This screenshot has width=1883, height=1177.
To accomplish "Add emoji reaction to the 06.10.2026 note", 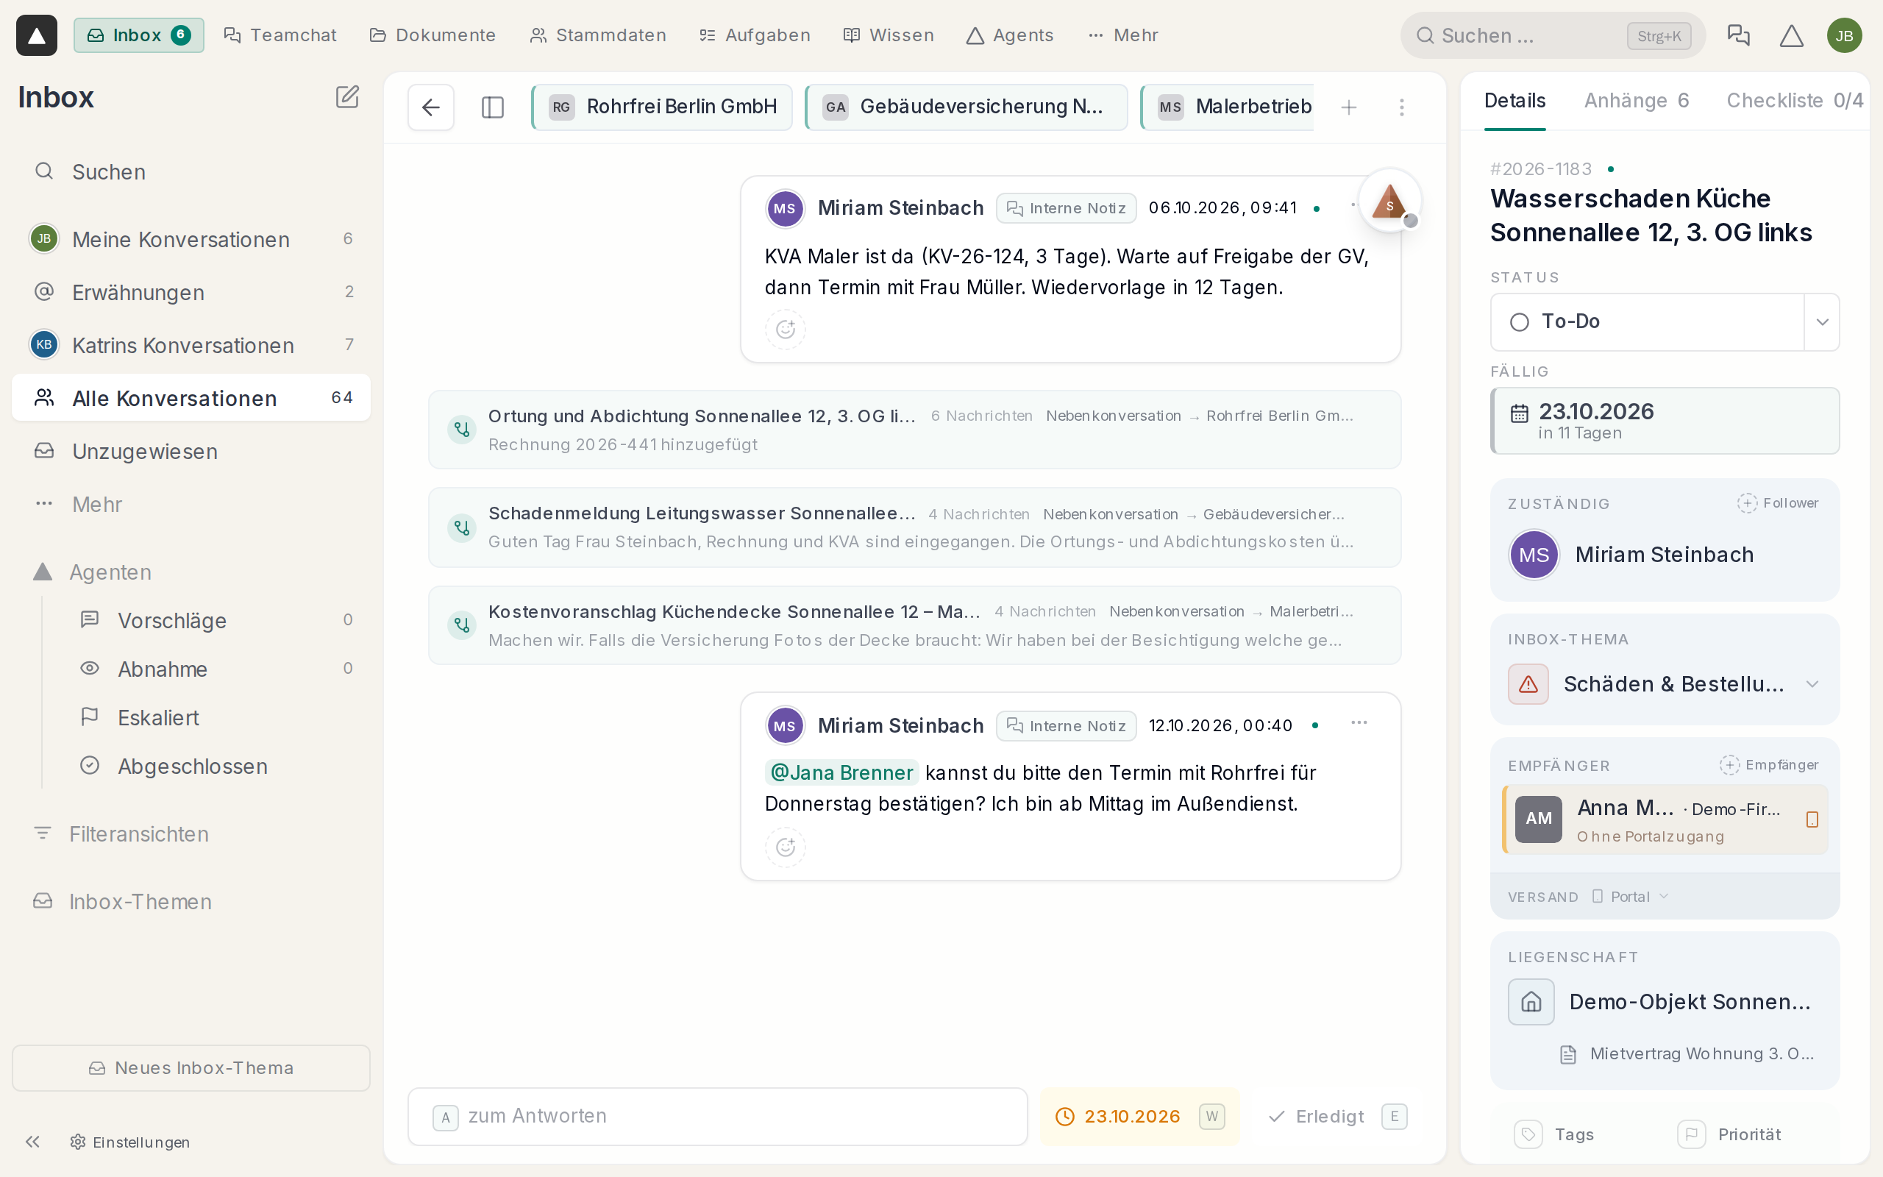I will (x=785, y=330).
